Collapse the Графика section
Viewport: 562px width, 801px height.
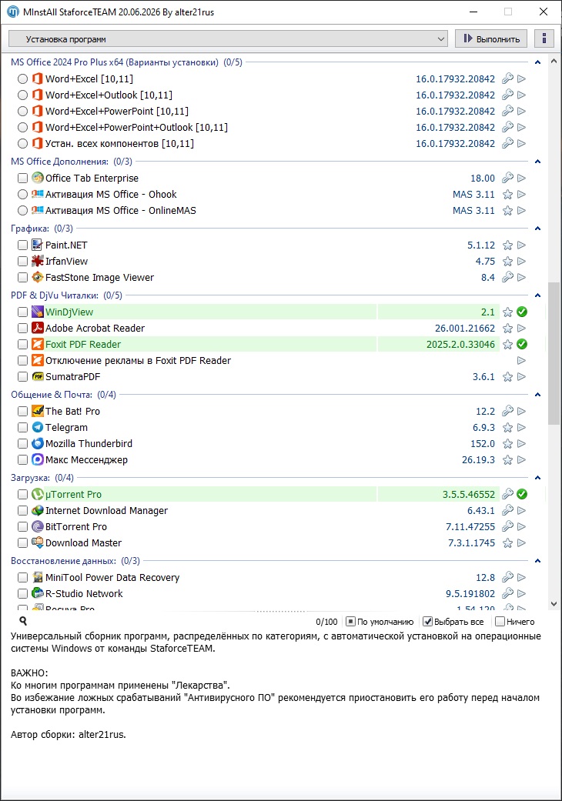[x=537, y=229]
